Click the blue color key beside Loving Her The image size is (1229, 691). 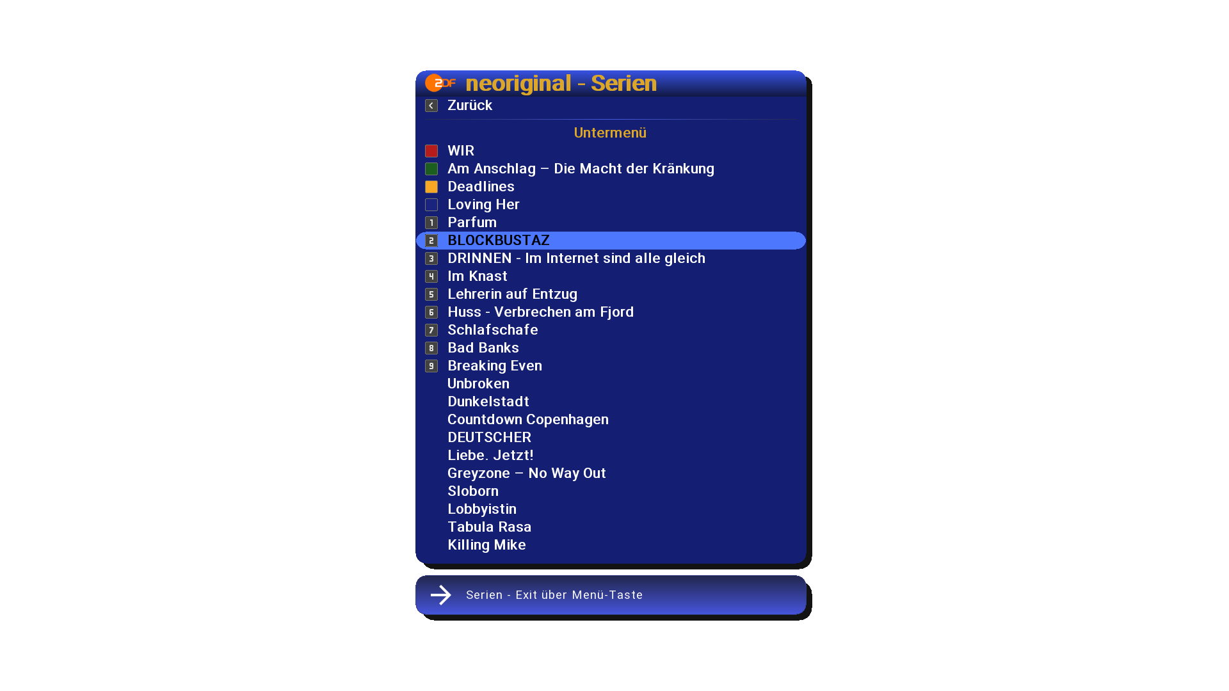[431, 205]
